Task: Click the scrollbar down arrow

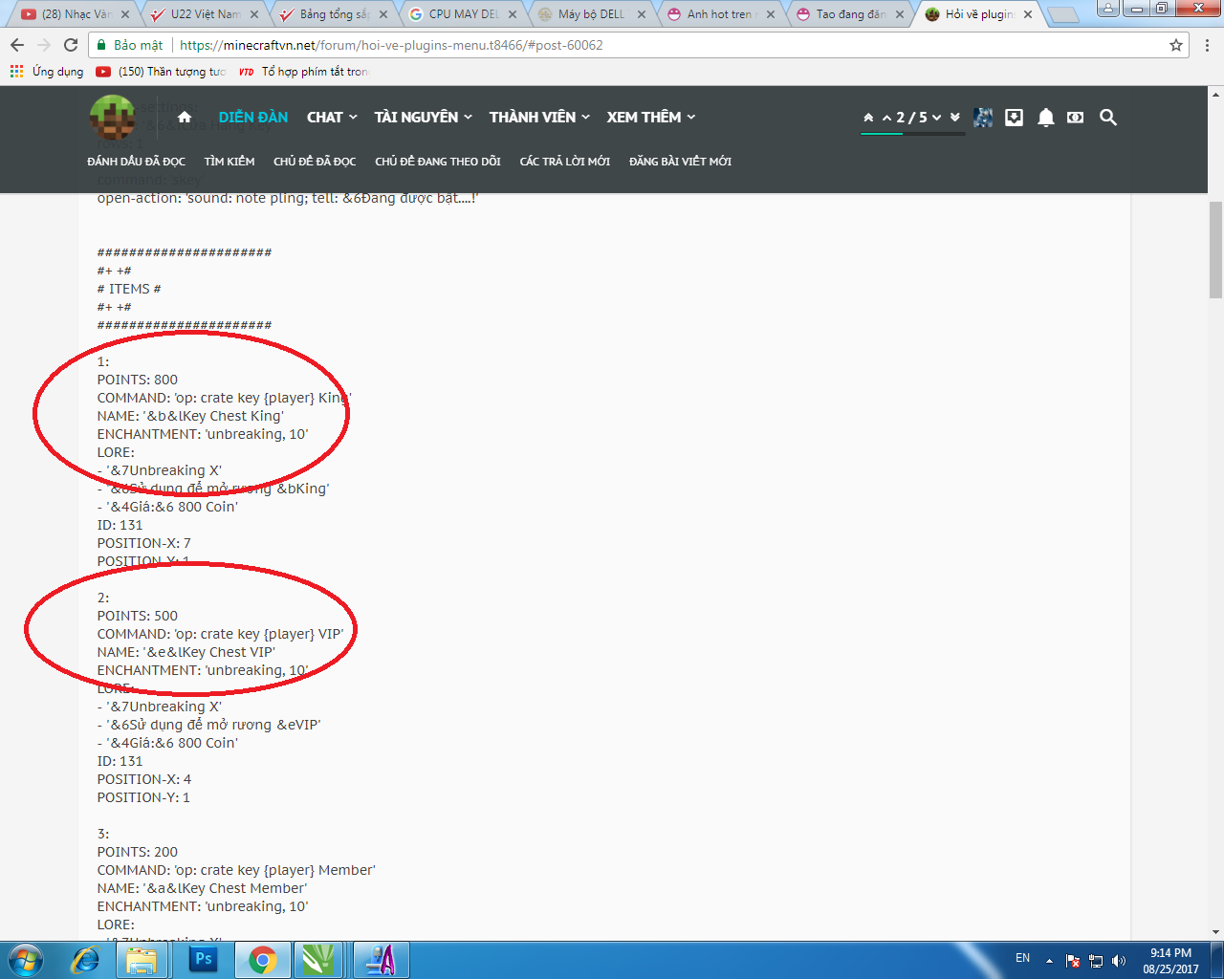Action: tap(1215, 931)
